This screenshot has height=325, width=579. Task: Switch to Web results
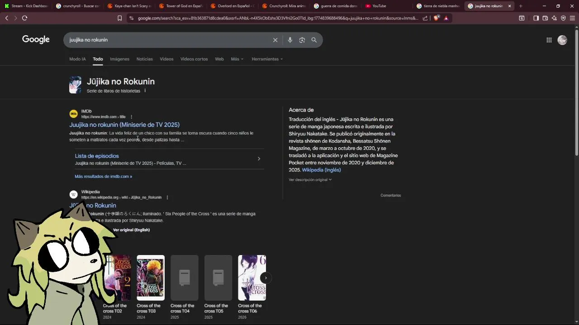219,59
